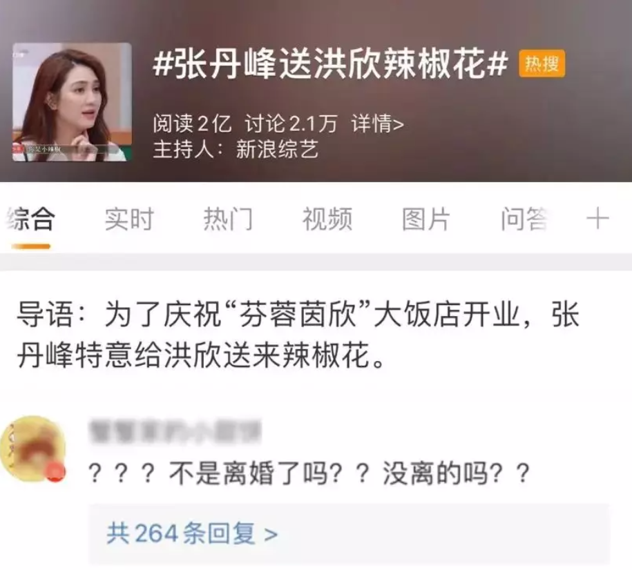The height and width of the screenshot is (570, 632).
Task: Open the blurred commenter username
Action: [x=175, y=432]
